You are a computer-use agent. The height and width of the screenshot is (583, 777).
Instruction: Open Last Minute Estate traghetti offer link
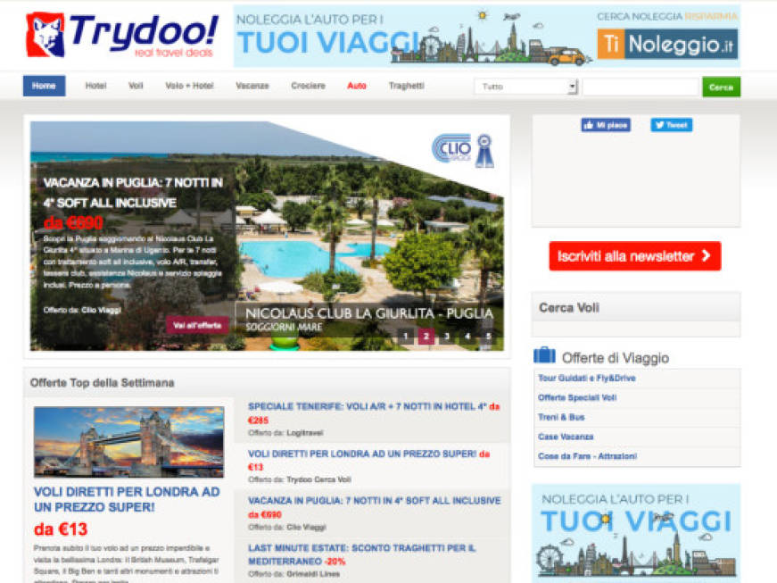[362, 554]
